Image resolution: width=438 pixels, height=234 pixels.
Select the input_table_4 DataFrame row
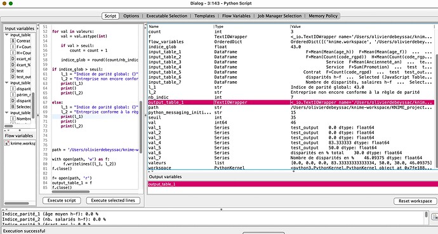pyautogui.click(x=291, y=67)
